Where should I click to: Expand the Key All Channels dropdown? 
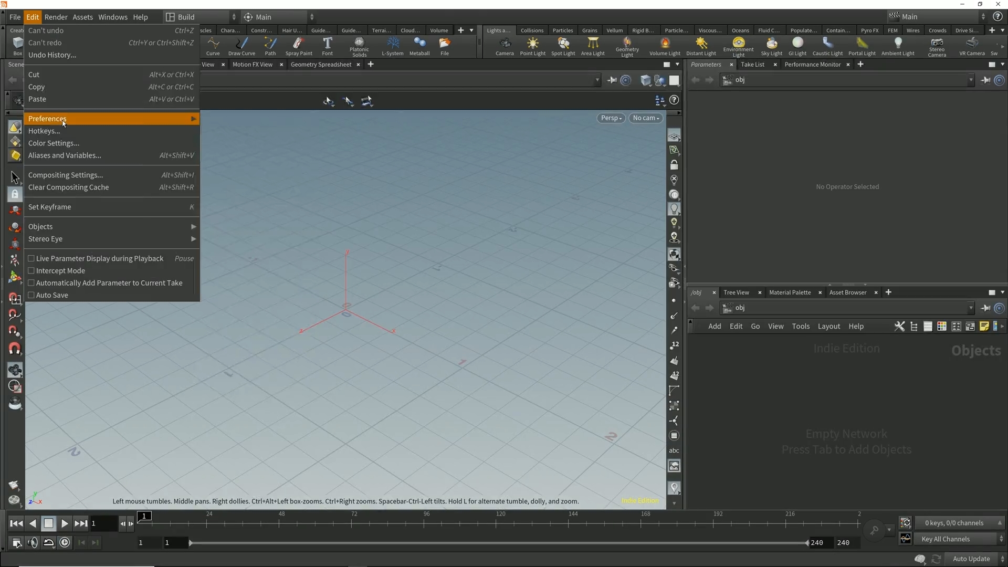click(x=959, y=539)
